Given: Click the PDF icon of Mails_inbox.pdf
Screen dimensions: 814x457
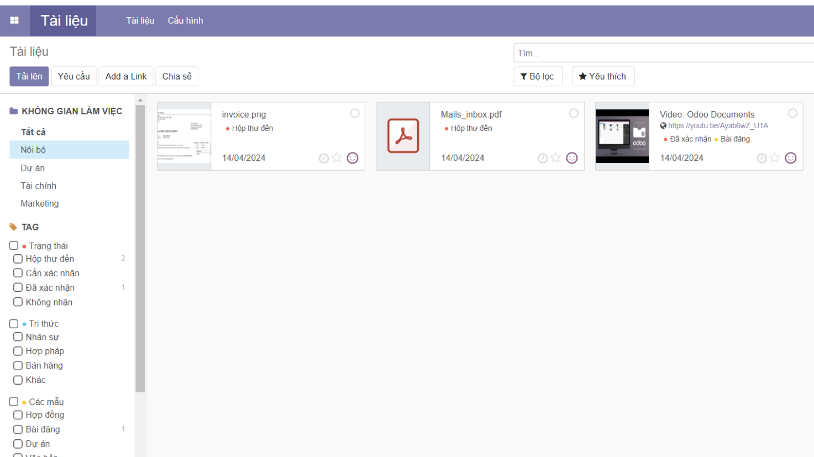Looking at the screenshot, I should click(403, 136).
